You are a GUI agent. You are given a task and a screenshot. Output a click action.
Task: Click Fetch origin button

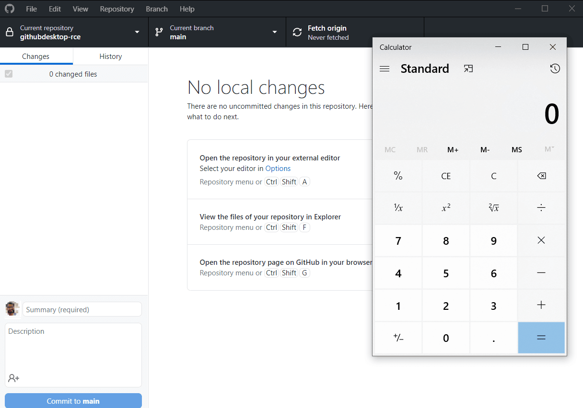click(355, 32)
